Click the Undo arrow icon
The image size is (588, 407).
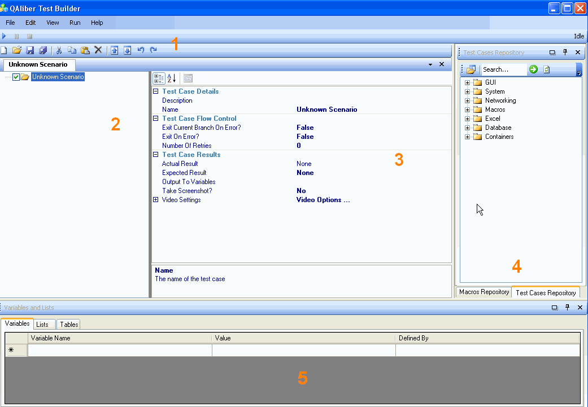pos(141,50)
